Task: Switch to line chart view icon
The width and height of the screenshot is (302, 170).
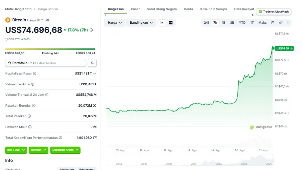Action: tap(162, 23)
